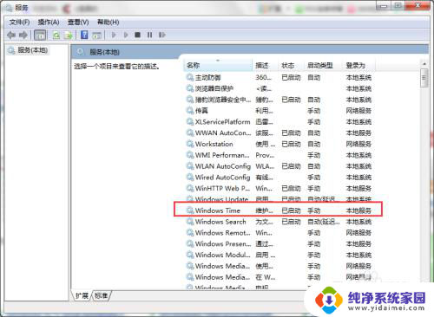434x317 pixels.
Task: Click the Stop Service square icon
Action: coord(138,35)
